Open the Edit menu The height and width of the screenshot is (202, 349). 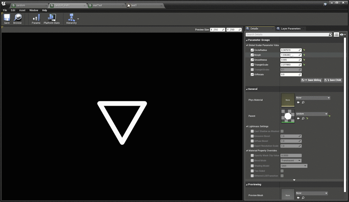pos(13,10)
